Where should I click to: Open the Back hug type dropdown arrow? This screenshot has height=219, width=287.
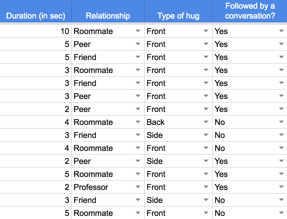(206, 122)
